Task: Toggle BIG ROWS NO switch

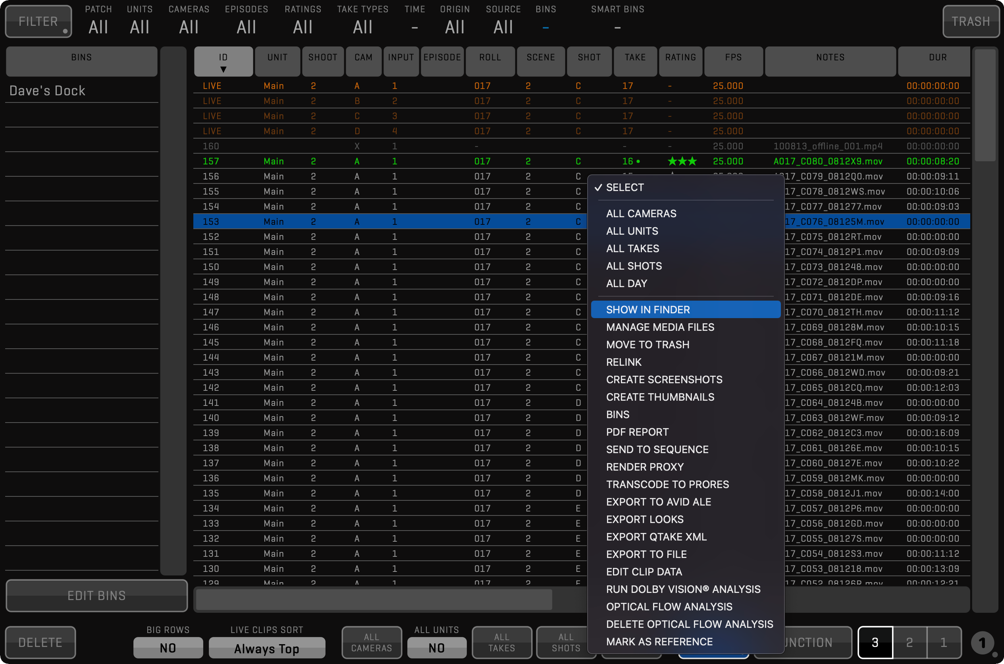Action: [168, 648]
